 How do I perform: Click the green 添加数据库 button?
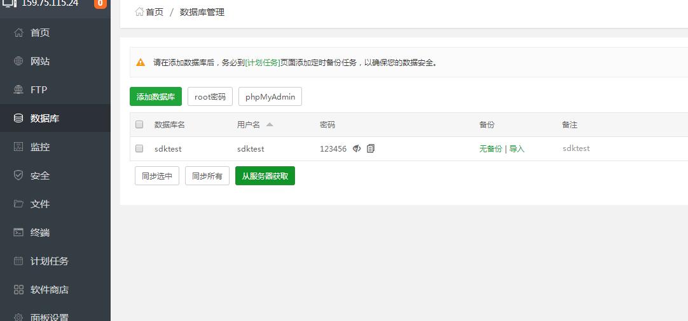[156, 97]
